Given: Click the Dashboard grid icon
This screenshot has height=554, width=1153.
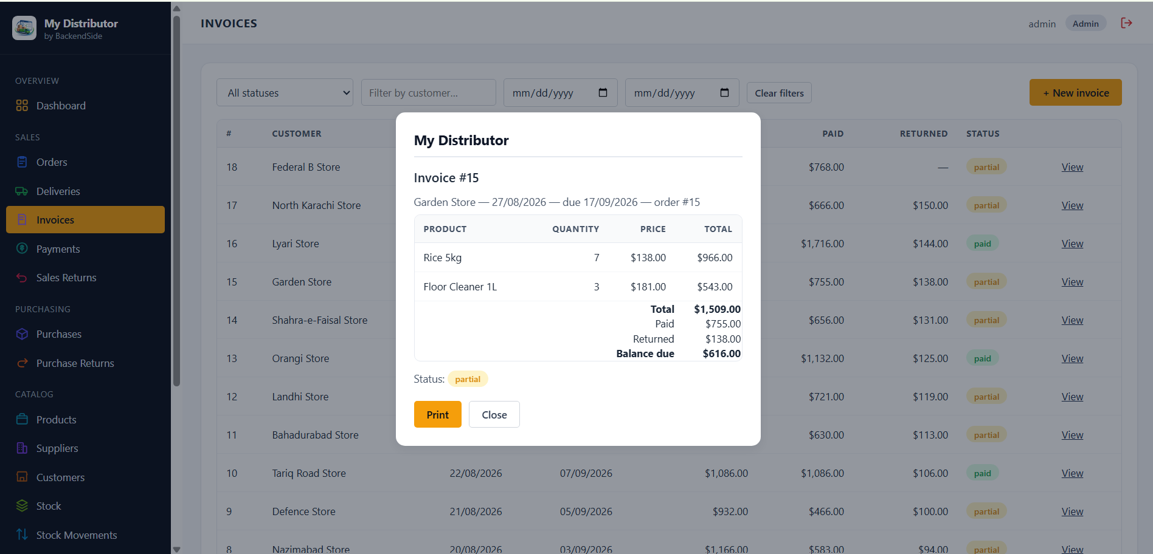Looking at the screenshot, I should (x=22, y=106).
